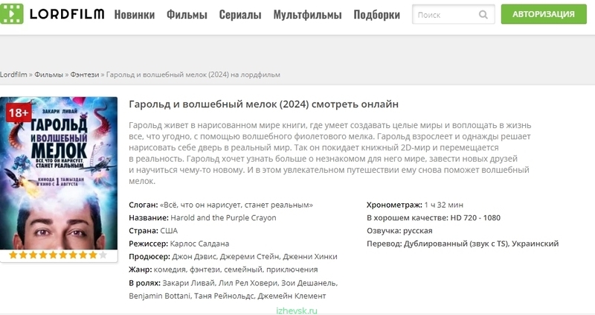This screenshot has height=315, width=595.
Task: Click the Озвучка: русская line
Action: click(399, 231)
